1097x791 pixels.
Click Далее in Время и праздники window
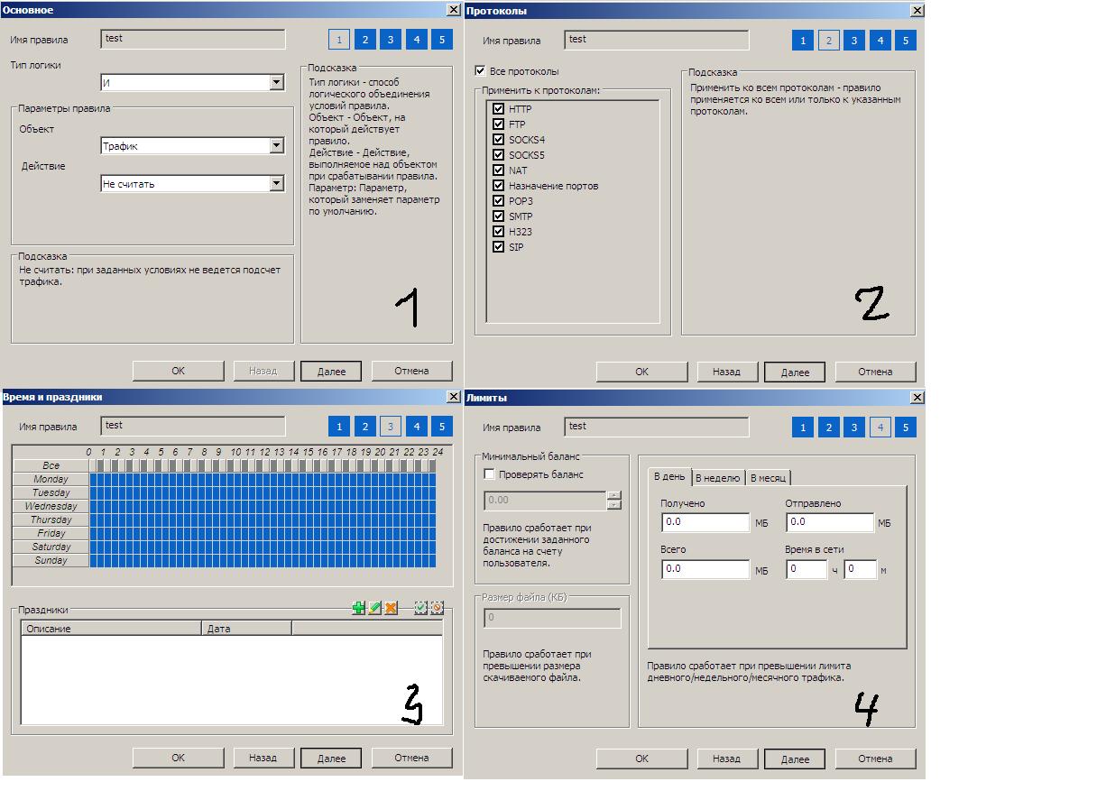click(330, 758)
